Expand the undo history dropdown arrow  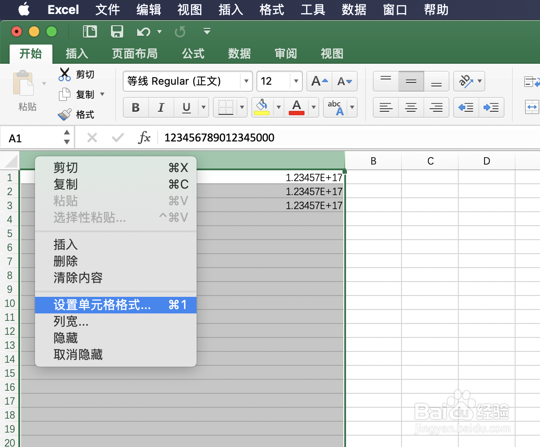coord(159,31)
